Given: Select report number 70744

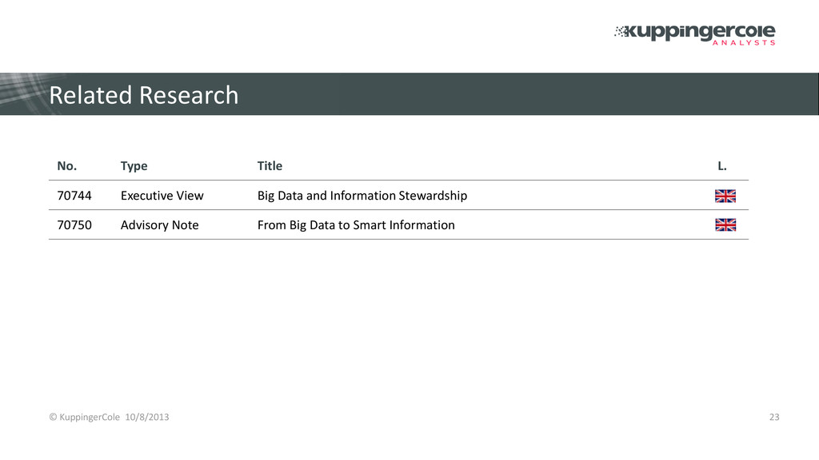Looking at the screenshot, I should (74, 196).
